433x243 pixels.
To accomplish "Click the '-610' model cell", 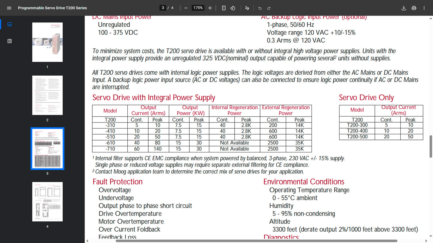I will coord(110,143).
